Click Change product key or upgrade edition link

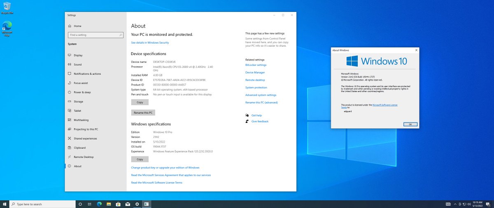(x=165, y=168)
